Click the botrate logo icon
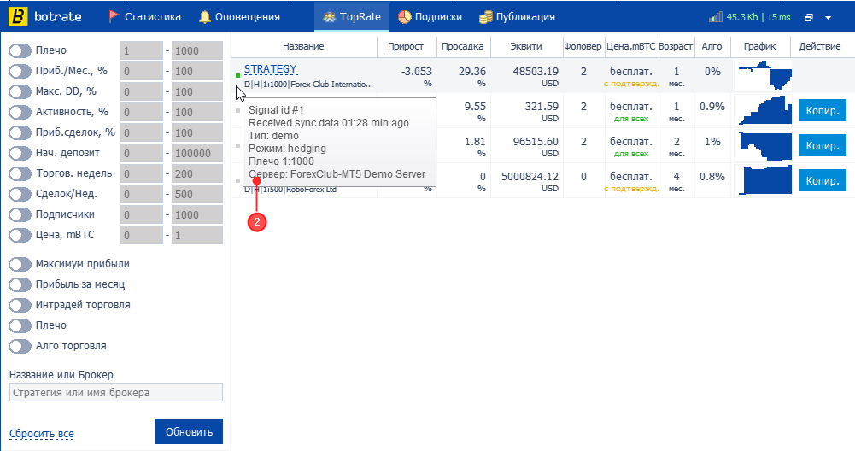The width and height of the screenshot is (855, 451). pyautogui.click(x=18, y=16)
